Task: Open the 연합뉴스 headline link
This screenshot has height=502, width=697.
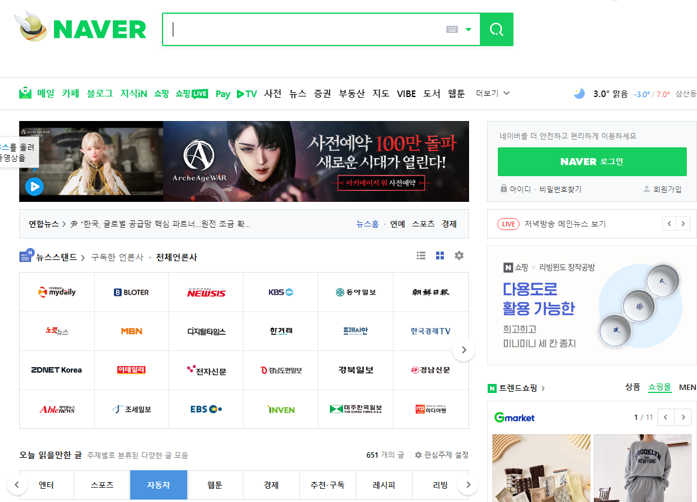Action: [x=161, y=224]
